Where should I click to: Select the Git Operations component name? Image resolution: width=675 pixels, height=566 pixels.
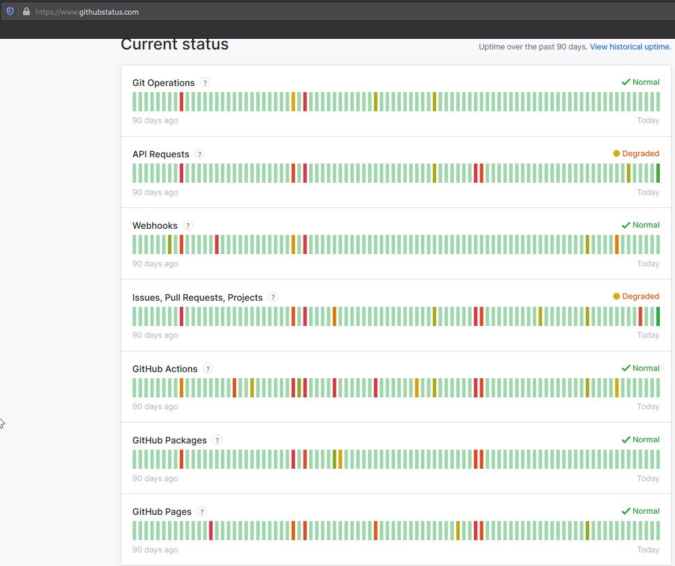pos(164,83)
